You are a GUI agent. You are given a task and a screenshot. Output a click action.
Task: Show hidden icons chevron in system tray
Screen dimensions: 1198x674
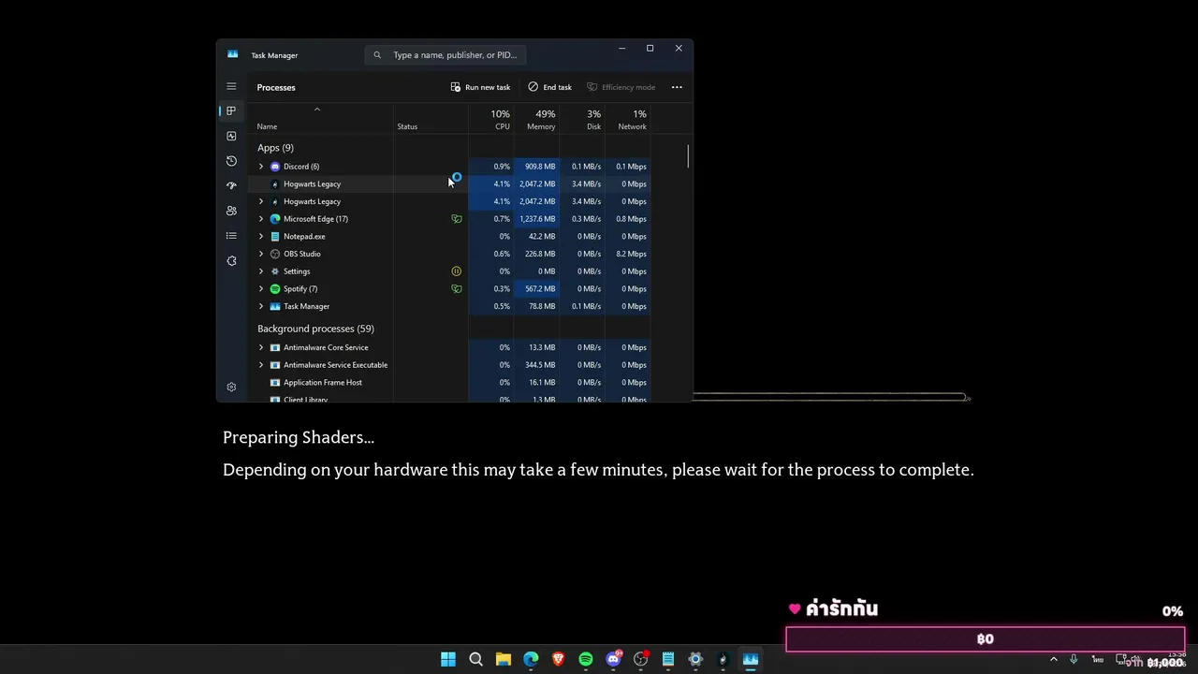(1054, 659)
